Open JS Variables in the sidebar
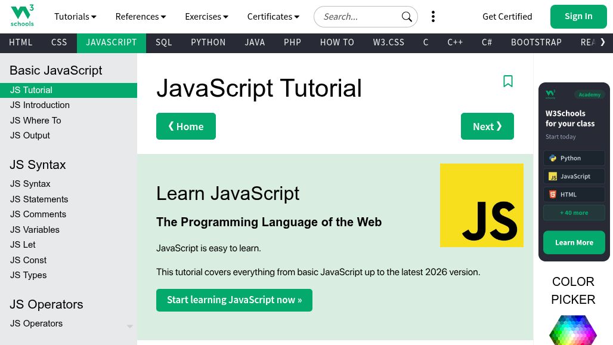 [35, 230]
